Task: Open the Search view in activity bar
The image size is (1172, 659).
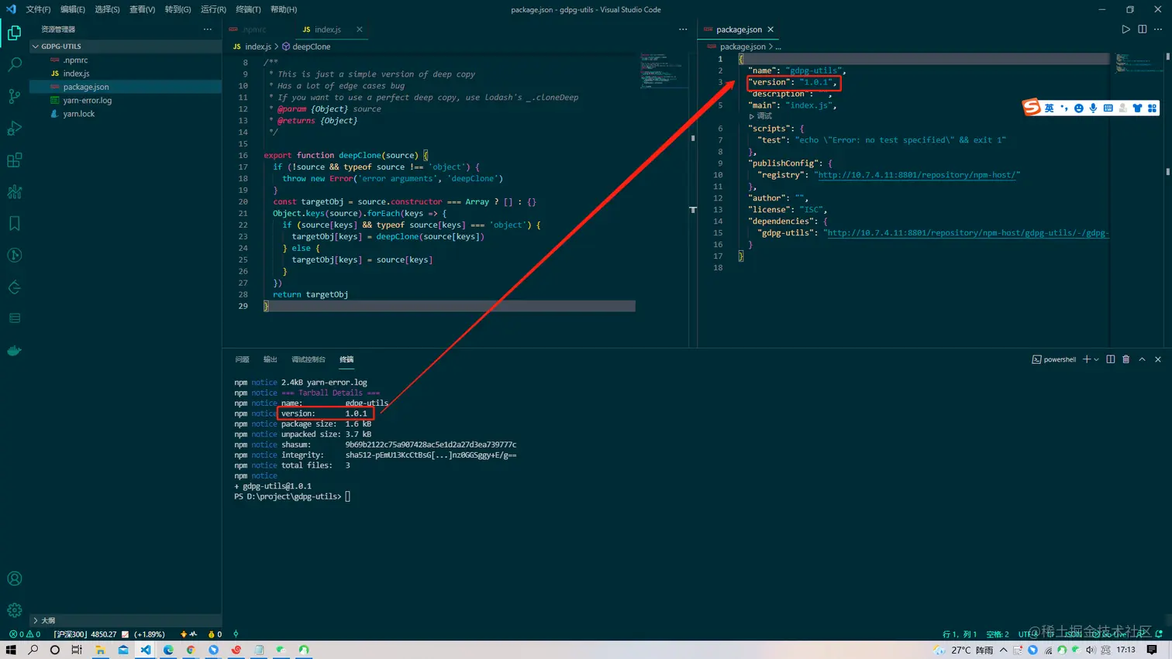Action: coord(14,64)
